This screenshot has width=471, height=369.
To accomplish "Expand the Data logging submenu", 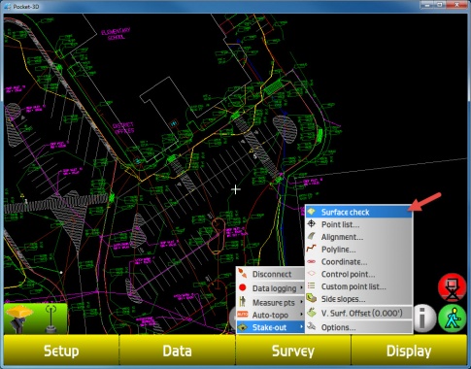I will (271, 288).
